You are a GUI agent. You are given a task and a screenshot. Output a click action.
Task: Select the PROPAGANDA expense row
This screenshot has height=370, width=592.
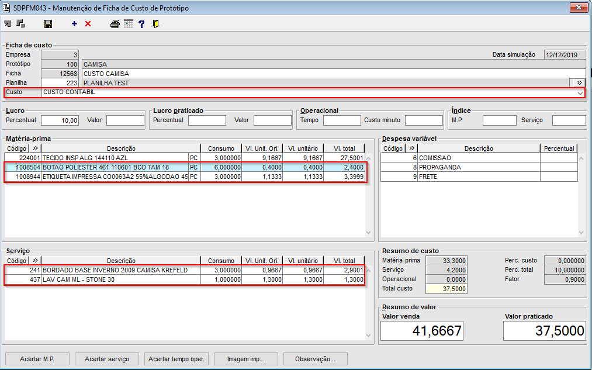point(479,167)
